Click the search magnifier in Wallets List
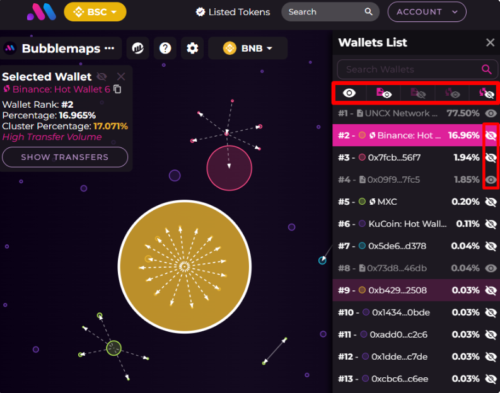Viewport: 500px width, 393px height. pyautogui.click(x=486, y=69)
